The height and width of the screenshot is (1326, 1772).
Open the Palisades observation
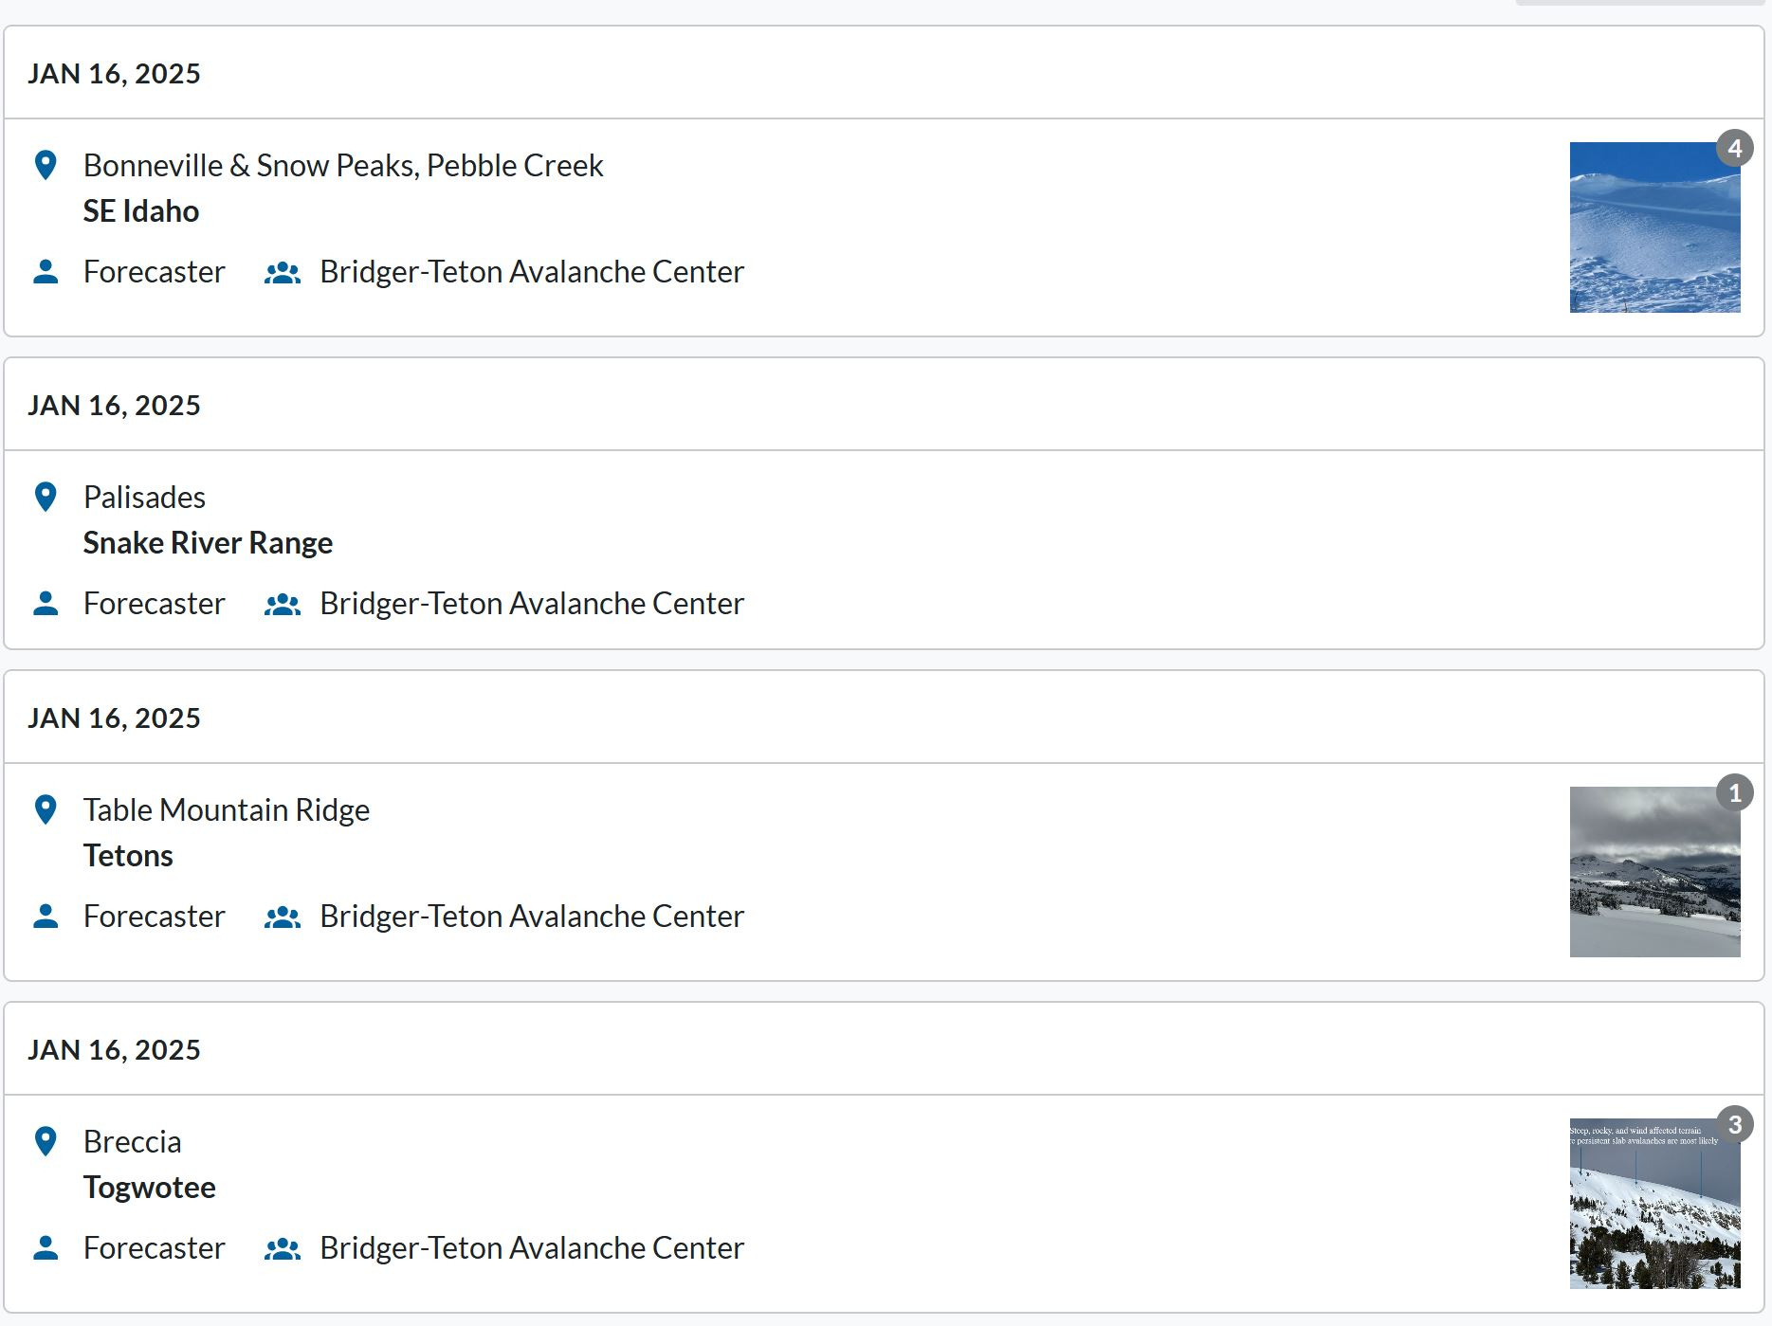pyautogui.click(x=144, y=497)
